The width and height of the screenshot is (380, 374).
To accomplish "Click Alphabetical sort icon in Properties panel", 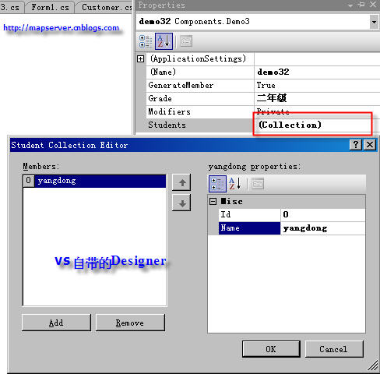I will tap(164, 41).
